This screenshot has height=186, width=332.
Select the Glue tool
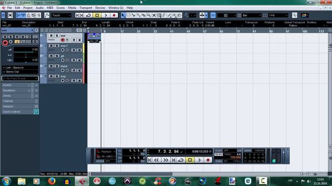pos(139,15)
